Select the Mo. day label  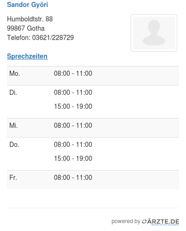[14, 73]
